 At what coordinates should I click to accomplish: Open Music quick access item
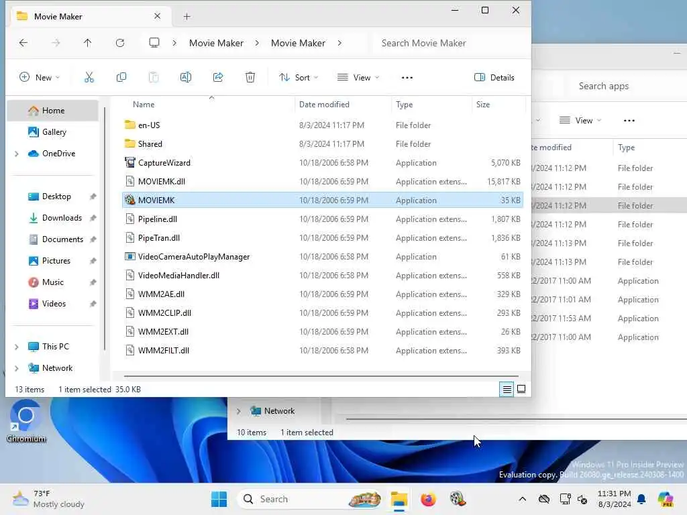[x=52, y=282]
